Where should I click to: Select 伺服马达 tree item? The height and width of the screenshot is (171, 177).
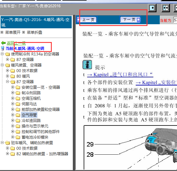tap(29, 104)
